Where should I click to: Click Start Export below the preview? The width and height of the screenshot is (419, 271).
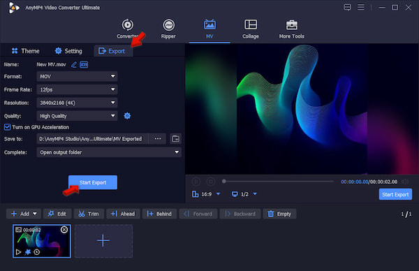[x=395, y=195]
